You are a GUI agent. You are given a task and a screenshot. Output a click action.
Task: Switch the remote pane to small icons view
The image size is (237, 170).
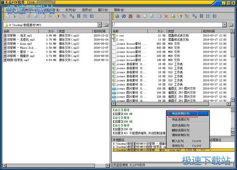click(201, 16)
